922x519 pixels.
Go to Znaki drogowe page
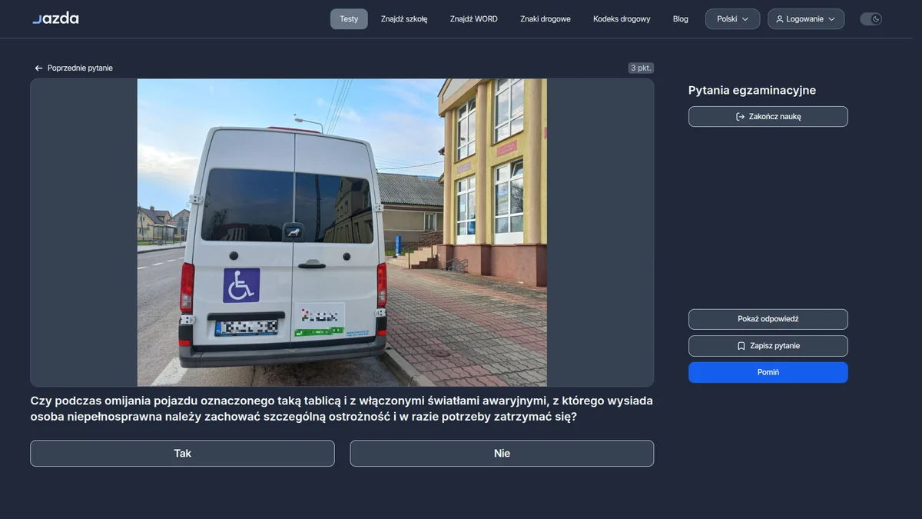[x=546, y=19]
